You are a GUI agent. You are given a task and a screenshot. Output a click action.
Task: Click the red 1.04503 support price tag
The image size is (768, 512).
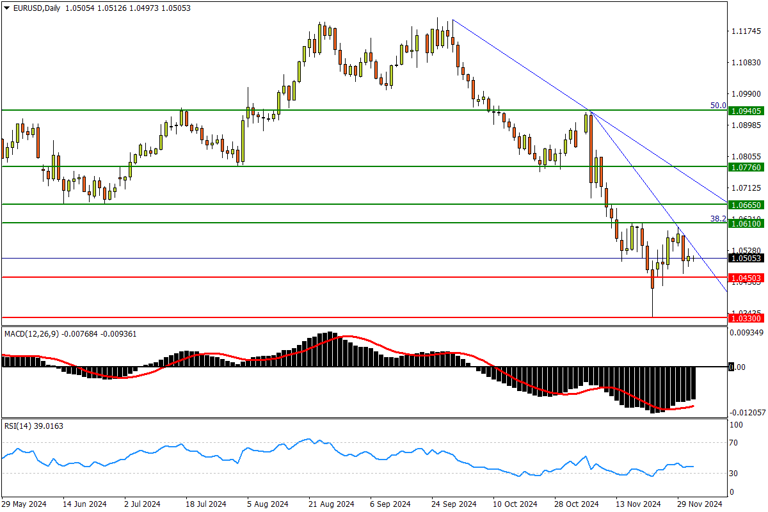pos(745,278)
